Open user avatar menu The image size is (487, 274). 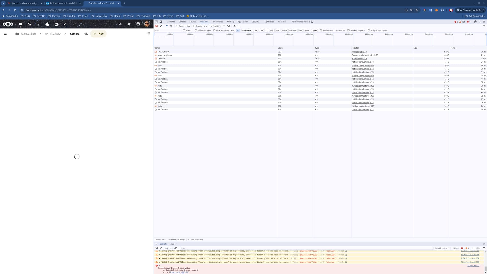[147, 24]
